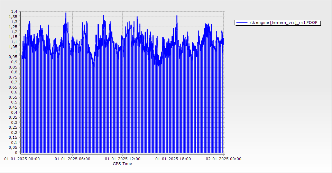
Task: Click the blue line sample in legend
Action: tap(242, 23)
